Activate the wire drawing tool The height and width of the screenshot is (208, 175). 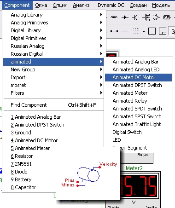114,31
